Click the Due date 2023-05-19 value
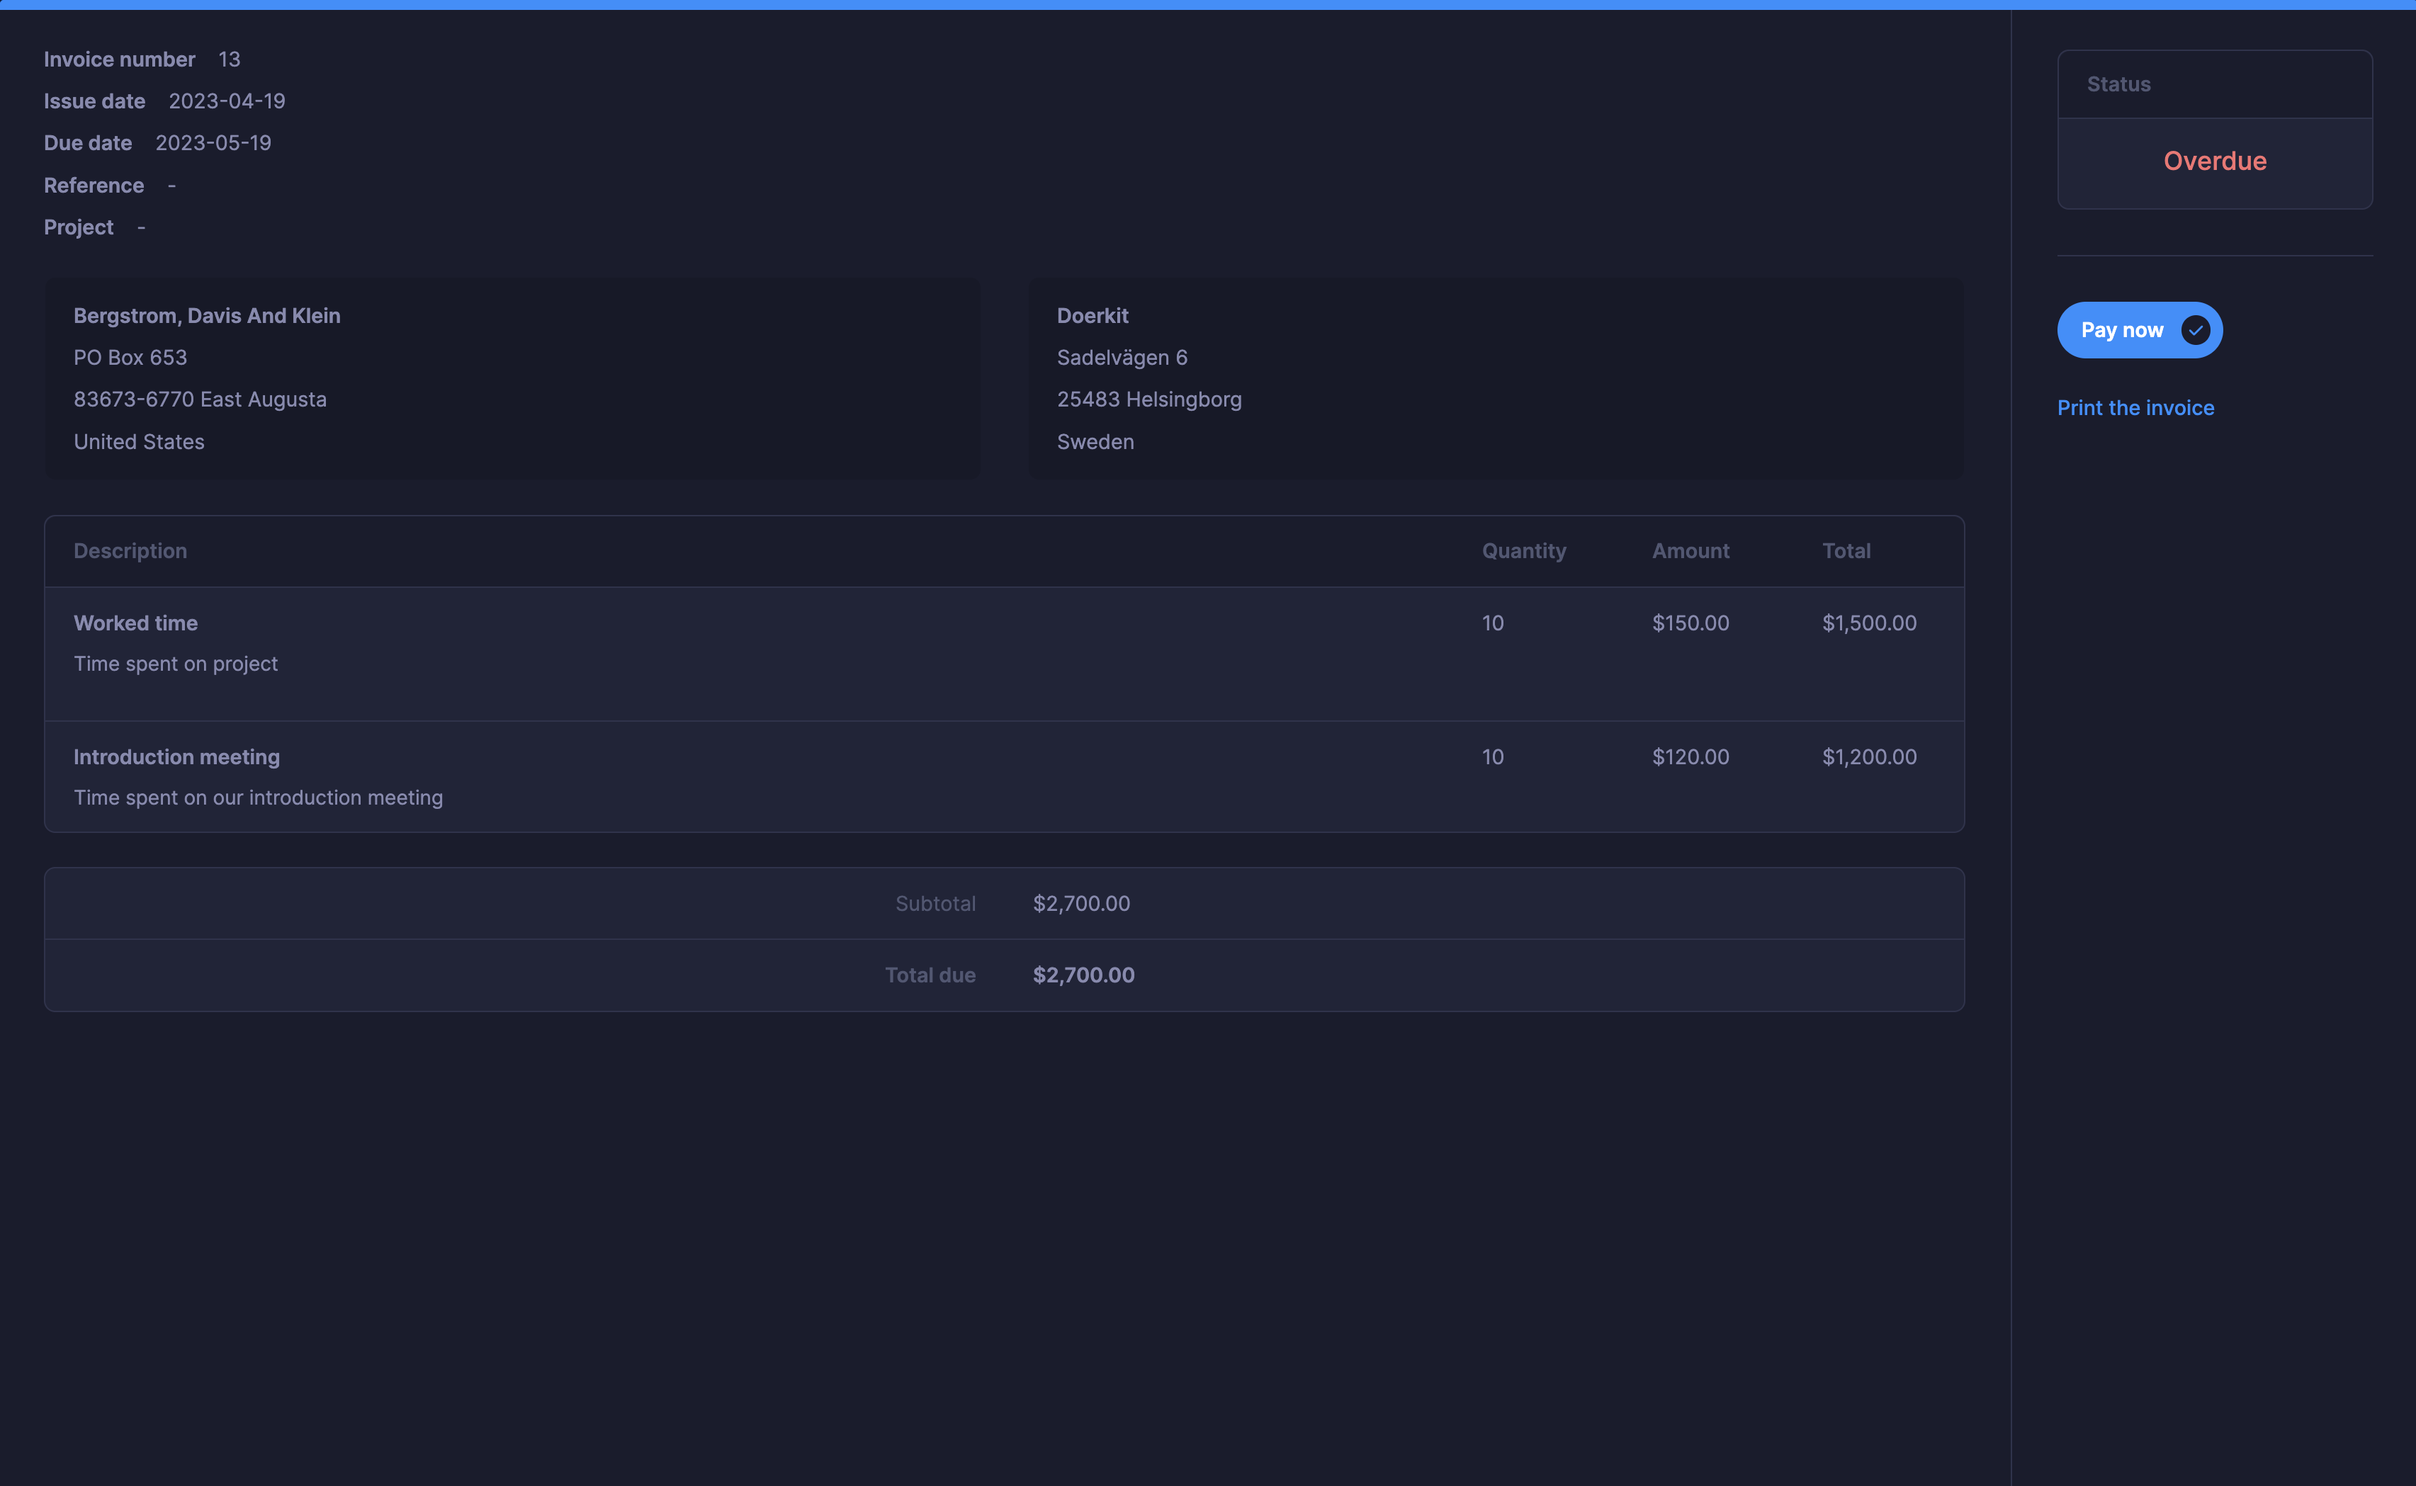Viewport: 2416px width, 1486px height. (x=213, y=142)
